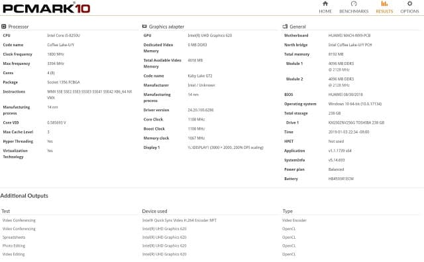Switch to the BENCHMARKS tab

(354, 7)
